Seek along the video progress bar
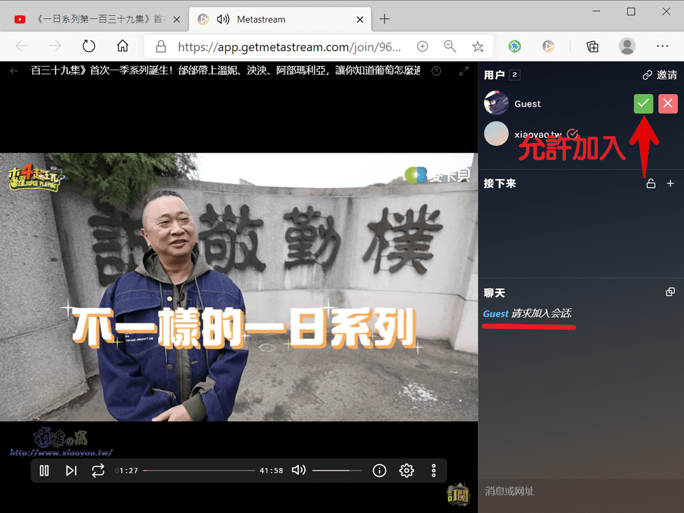Image resolution: width=684 pixels, height=513 pixels. (199, 471)
